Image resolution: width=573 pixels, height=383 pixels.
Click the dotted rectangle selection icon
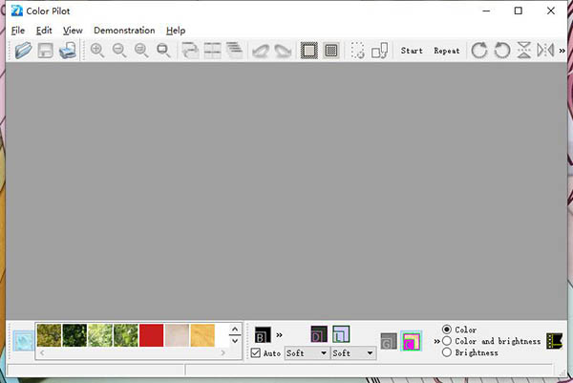coord(357,51)
